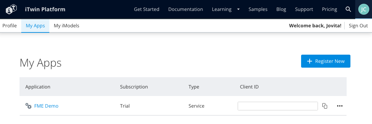Click the iTwin Platform title
This screenshot has width=372, height=124.
click(45, 10)
